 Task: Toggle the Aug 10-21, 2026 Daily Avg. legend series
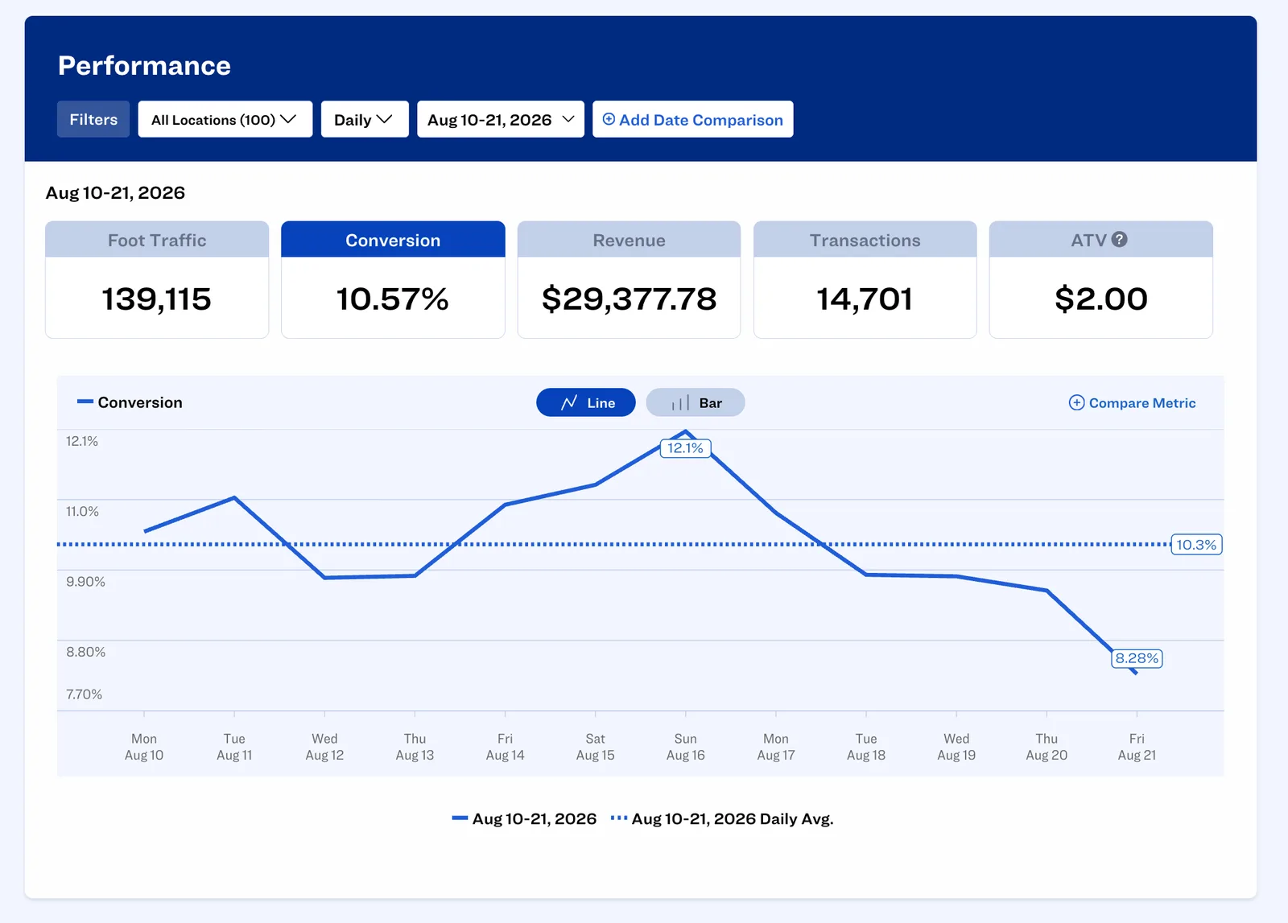coord(722,818)
